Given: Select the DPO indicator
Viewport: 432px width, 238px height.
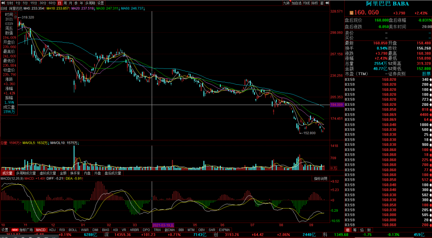Looking at the screenshot, I should pos(146,230).
